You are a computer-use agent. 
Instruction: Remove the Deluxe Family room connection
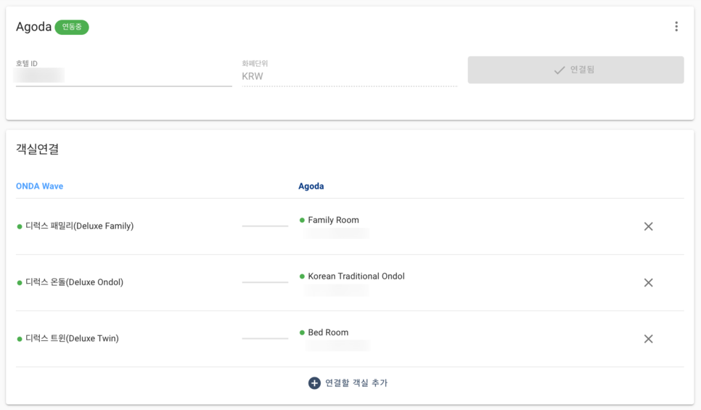(648, 226)
